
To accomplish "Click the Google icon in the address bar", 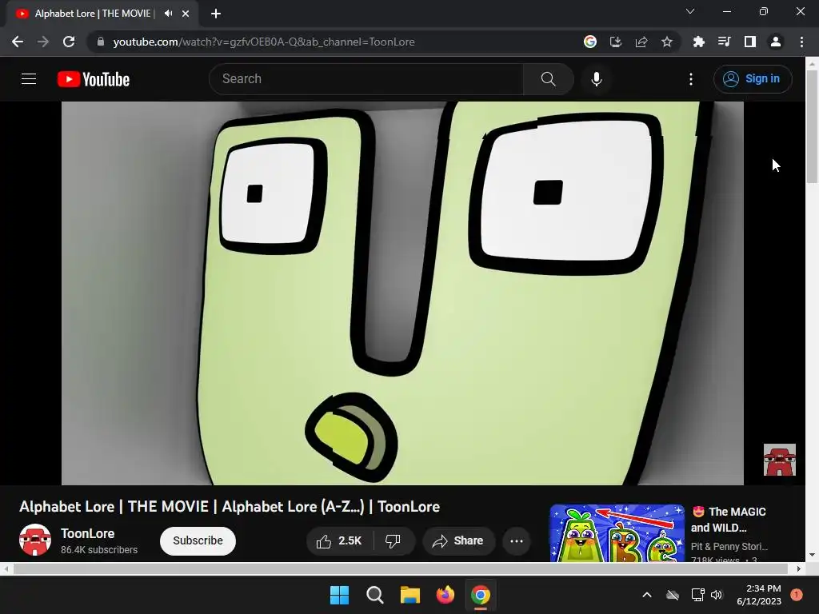I will pyautogui.click(x=590, y=42).
